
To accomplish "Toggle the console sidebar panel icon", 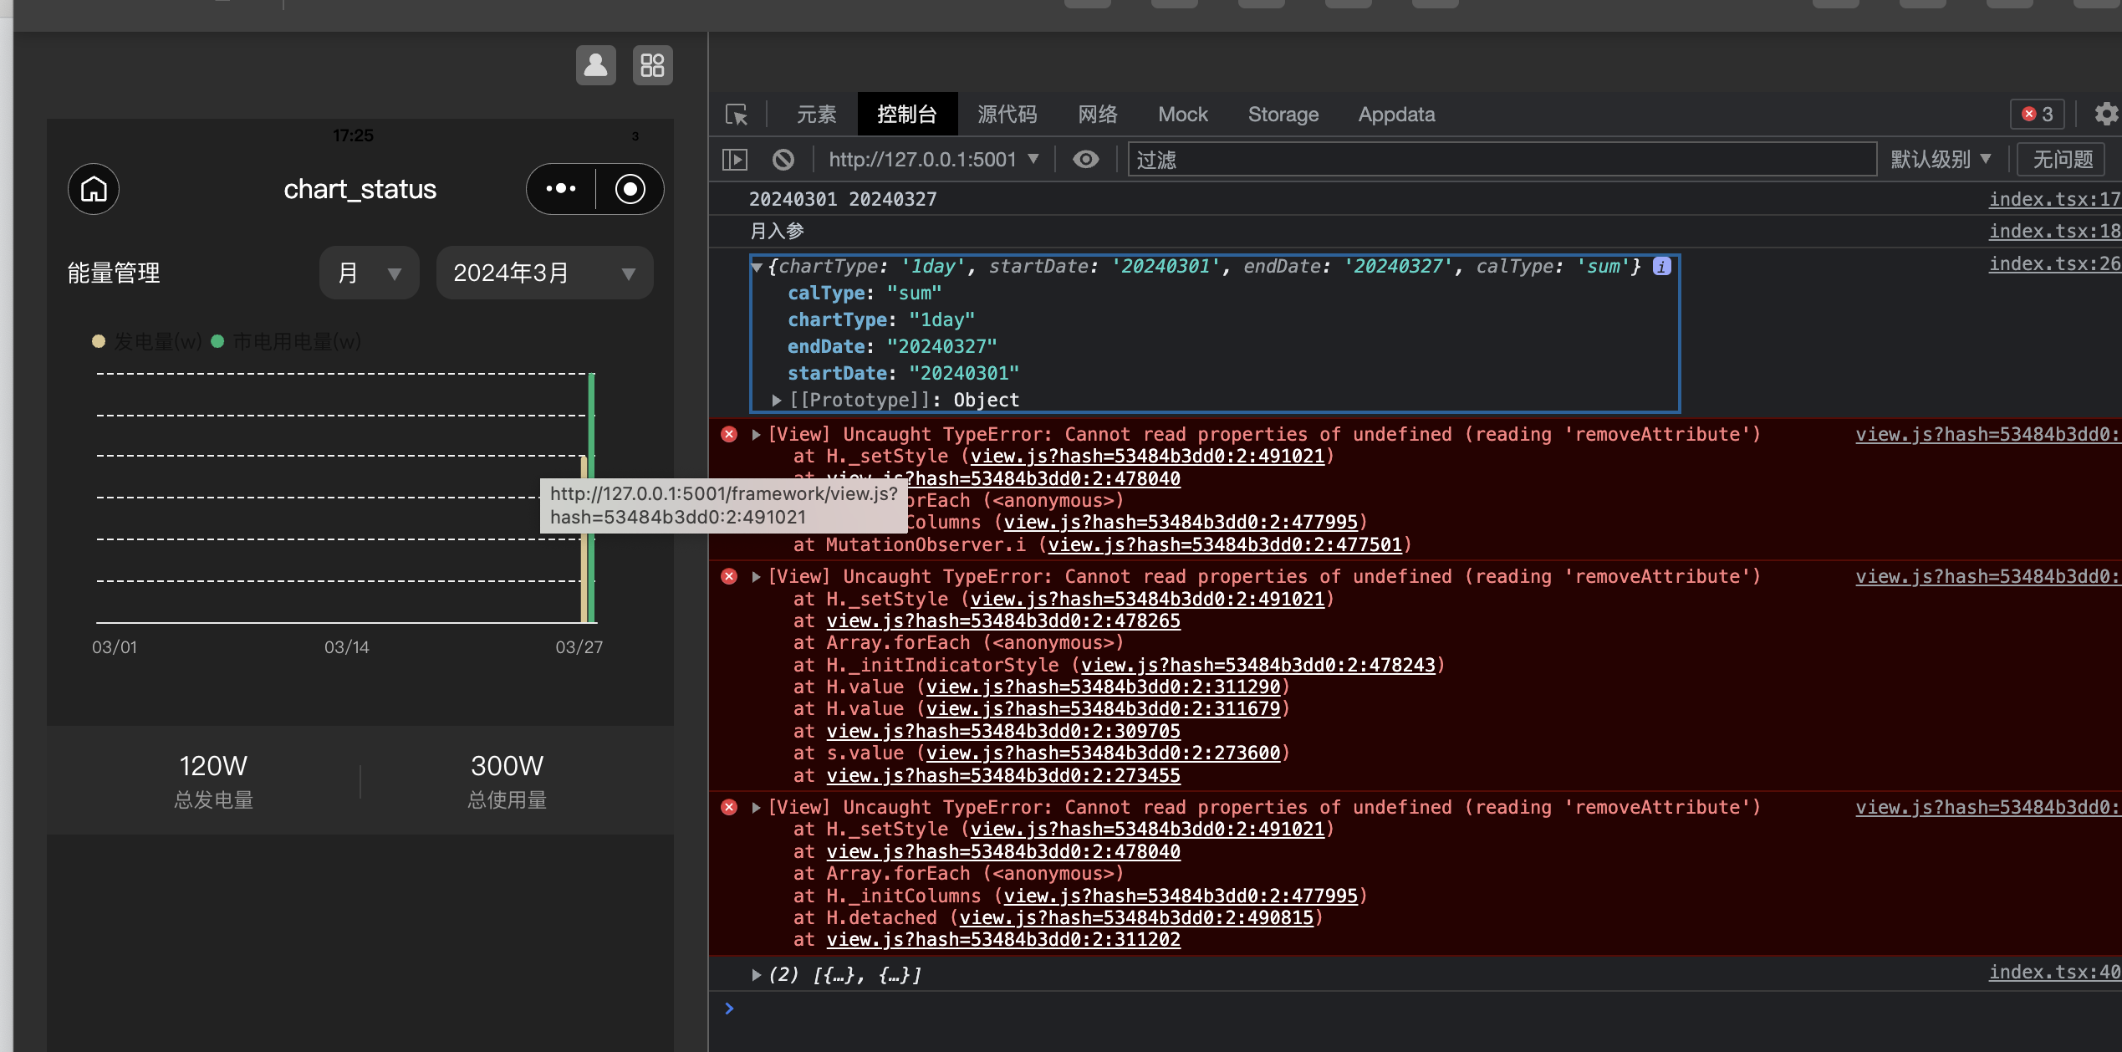I will (x=735, y=160).
